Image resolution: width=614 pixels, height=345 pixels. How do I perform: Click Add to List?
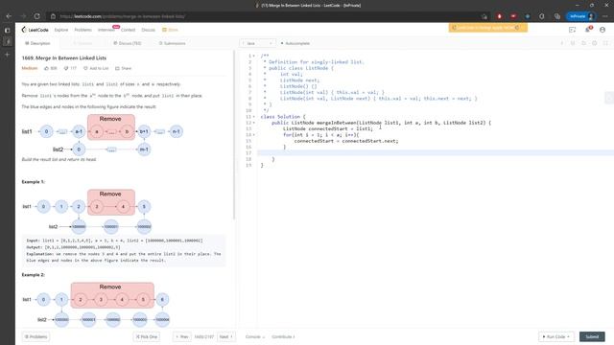[96, 68]
